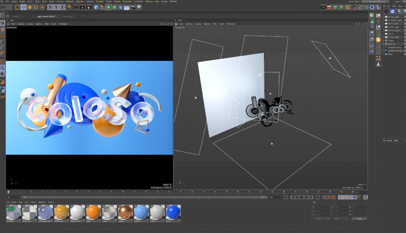
Task: Click the record active objects button
Action: coord(324,198)
